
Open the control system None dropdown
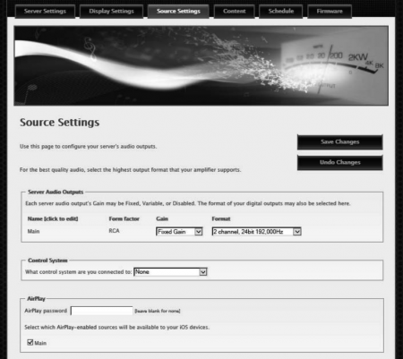click(170, 272)
